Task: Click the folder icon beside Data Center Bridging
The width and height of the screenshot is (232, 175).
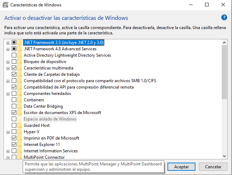Action: (x=19, y=106)
